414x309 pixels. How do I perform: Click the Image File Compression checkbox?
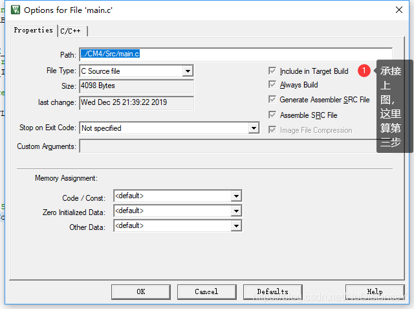coord(272,130)
